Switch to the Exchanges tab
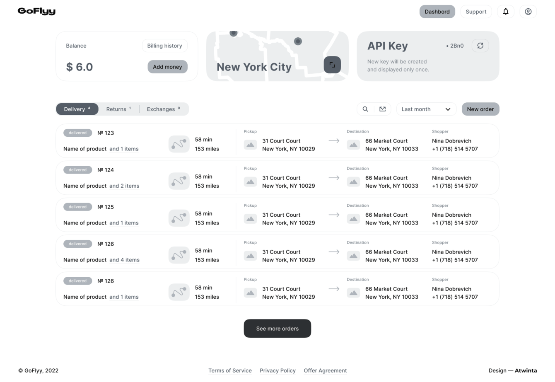This screenshot has height=382, width=555. point(164,109)
